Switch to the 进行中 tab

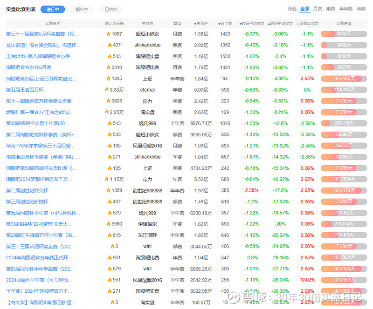[53, 9]
